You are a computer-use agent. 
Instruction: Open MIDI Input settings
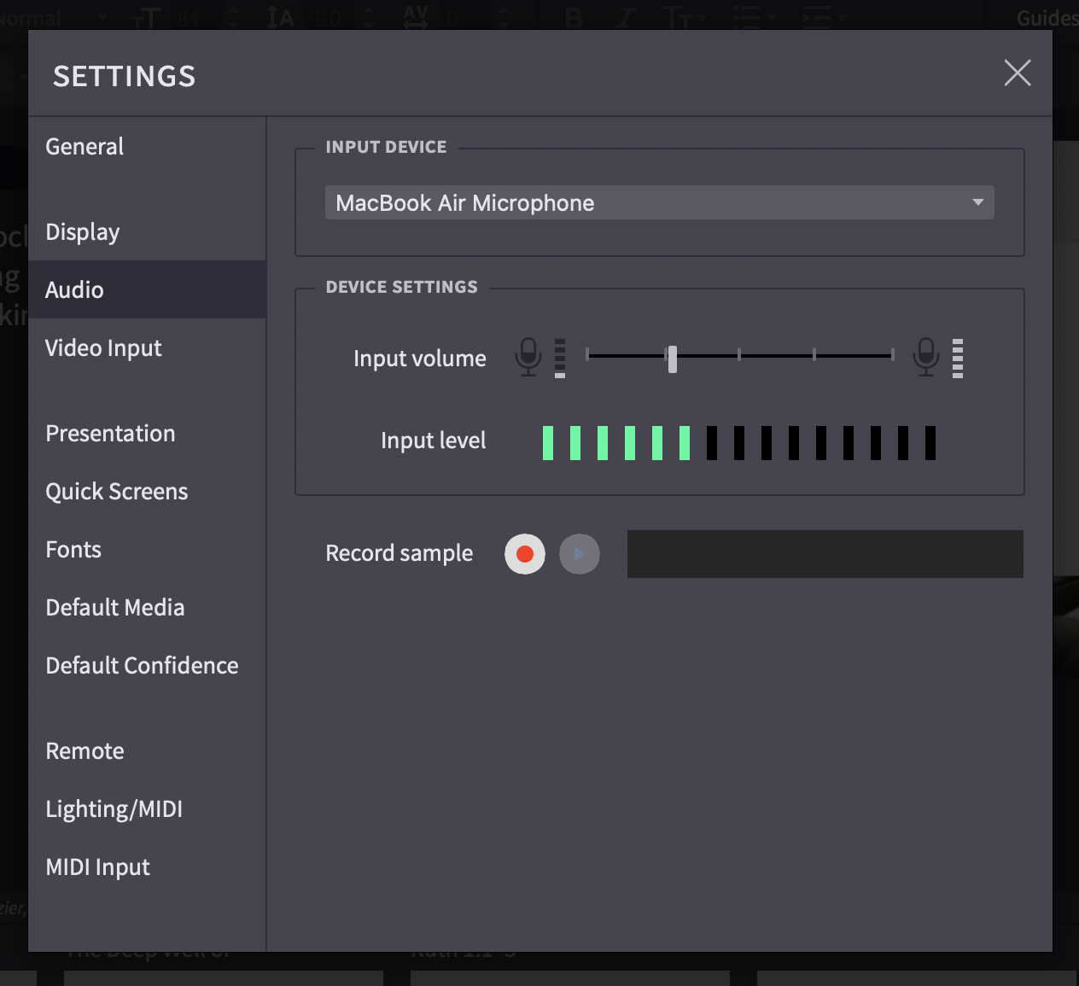[147, 866]
